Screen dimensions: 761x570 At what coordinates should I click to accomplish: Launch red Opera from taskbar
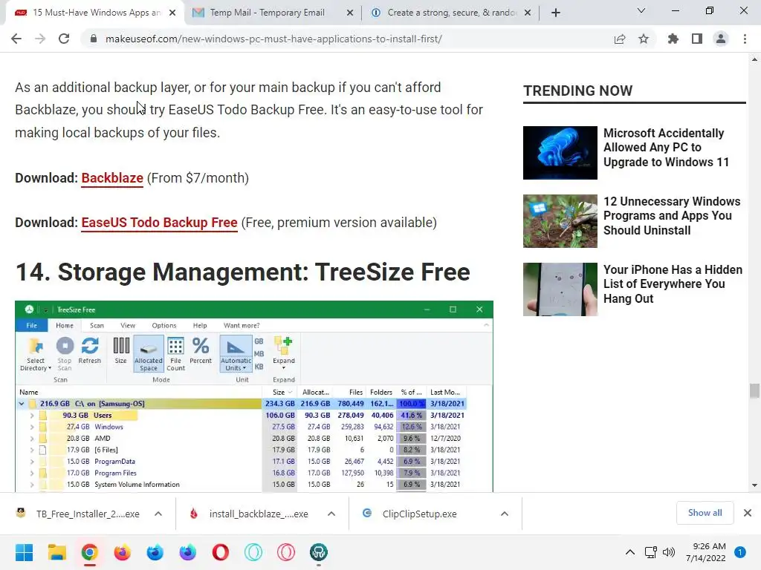coord(221,552)
